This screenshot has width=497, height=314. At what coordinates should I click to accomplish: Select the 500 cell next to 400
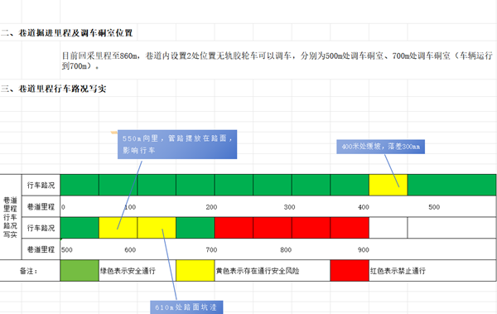[434, 207]
